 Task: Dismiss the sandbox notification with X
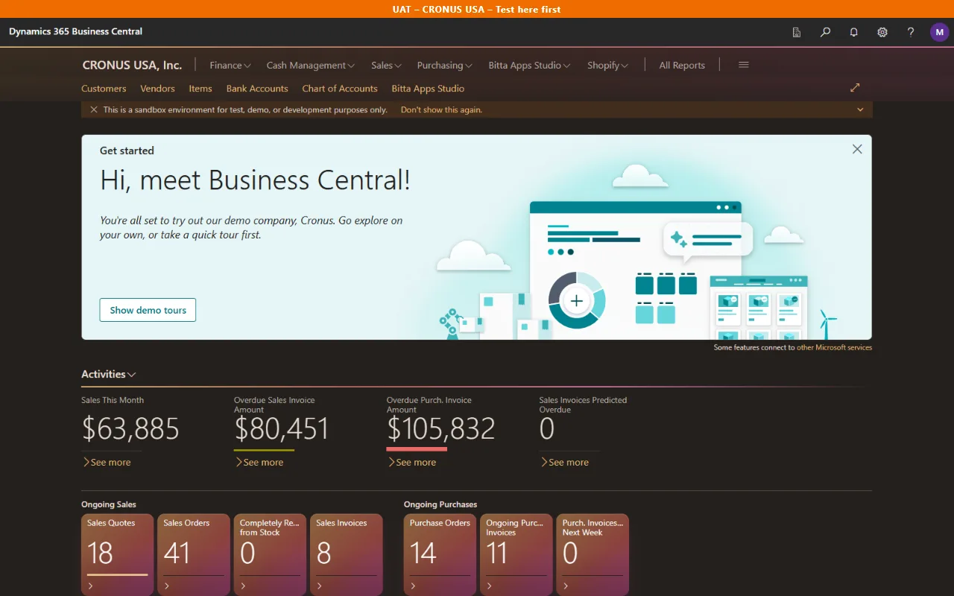point(94,110)
